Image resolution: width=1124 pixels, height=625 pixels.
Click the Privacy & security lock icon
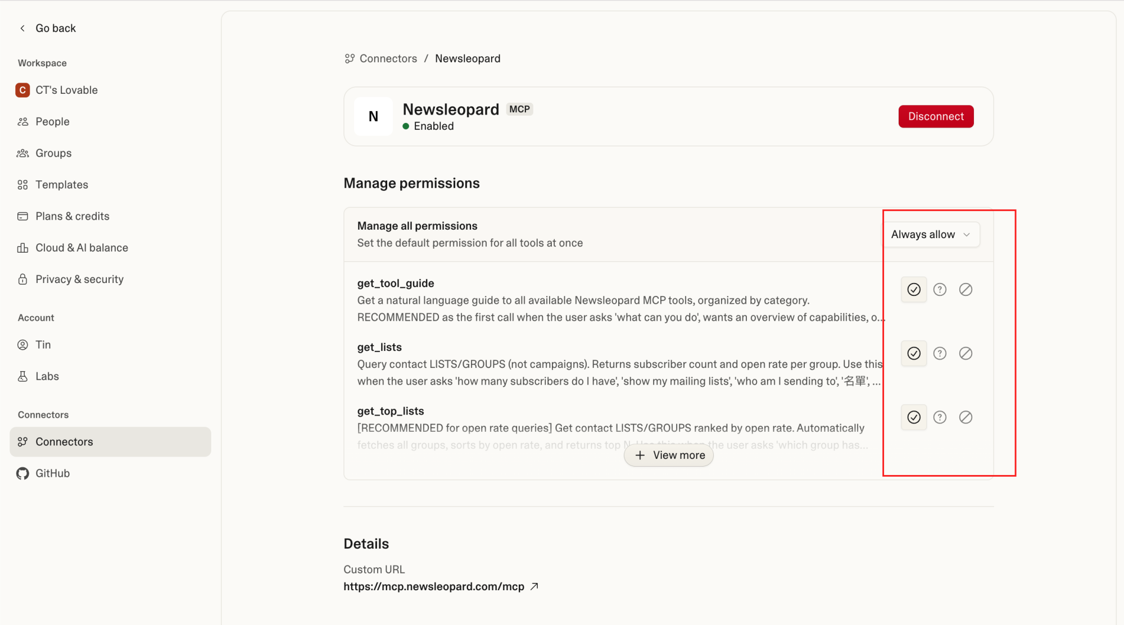[x=22, y=279]
